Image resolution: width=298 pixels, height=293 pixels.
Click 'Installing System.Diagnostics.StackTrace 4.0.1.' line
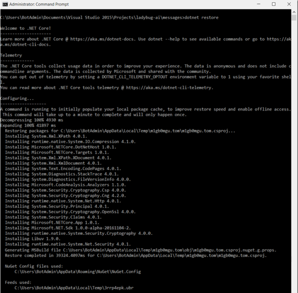[62, 174]
